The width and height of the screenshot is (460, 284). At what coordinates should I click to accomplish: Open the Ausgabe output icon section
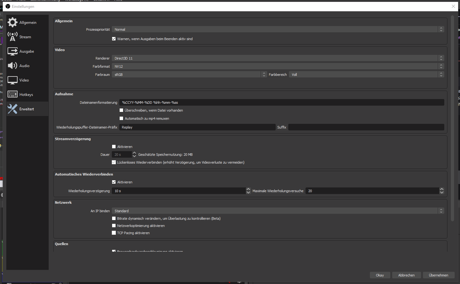coord(13,51)
